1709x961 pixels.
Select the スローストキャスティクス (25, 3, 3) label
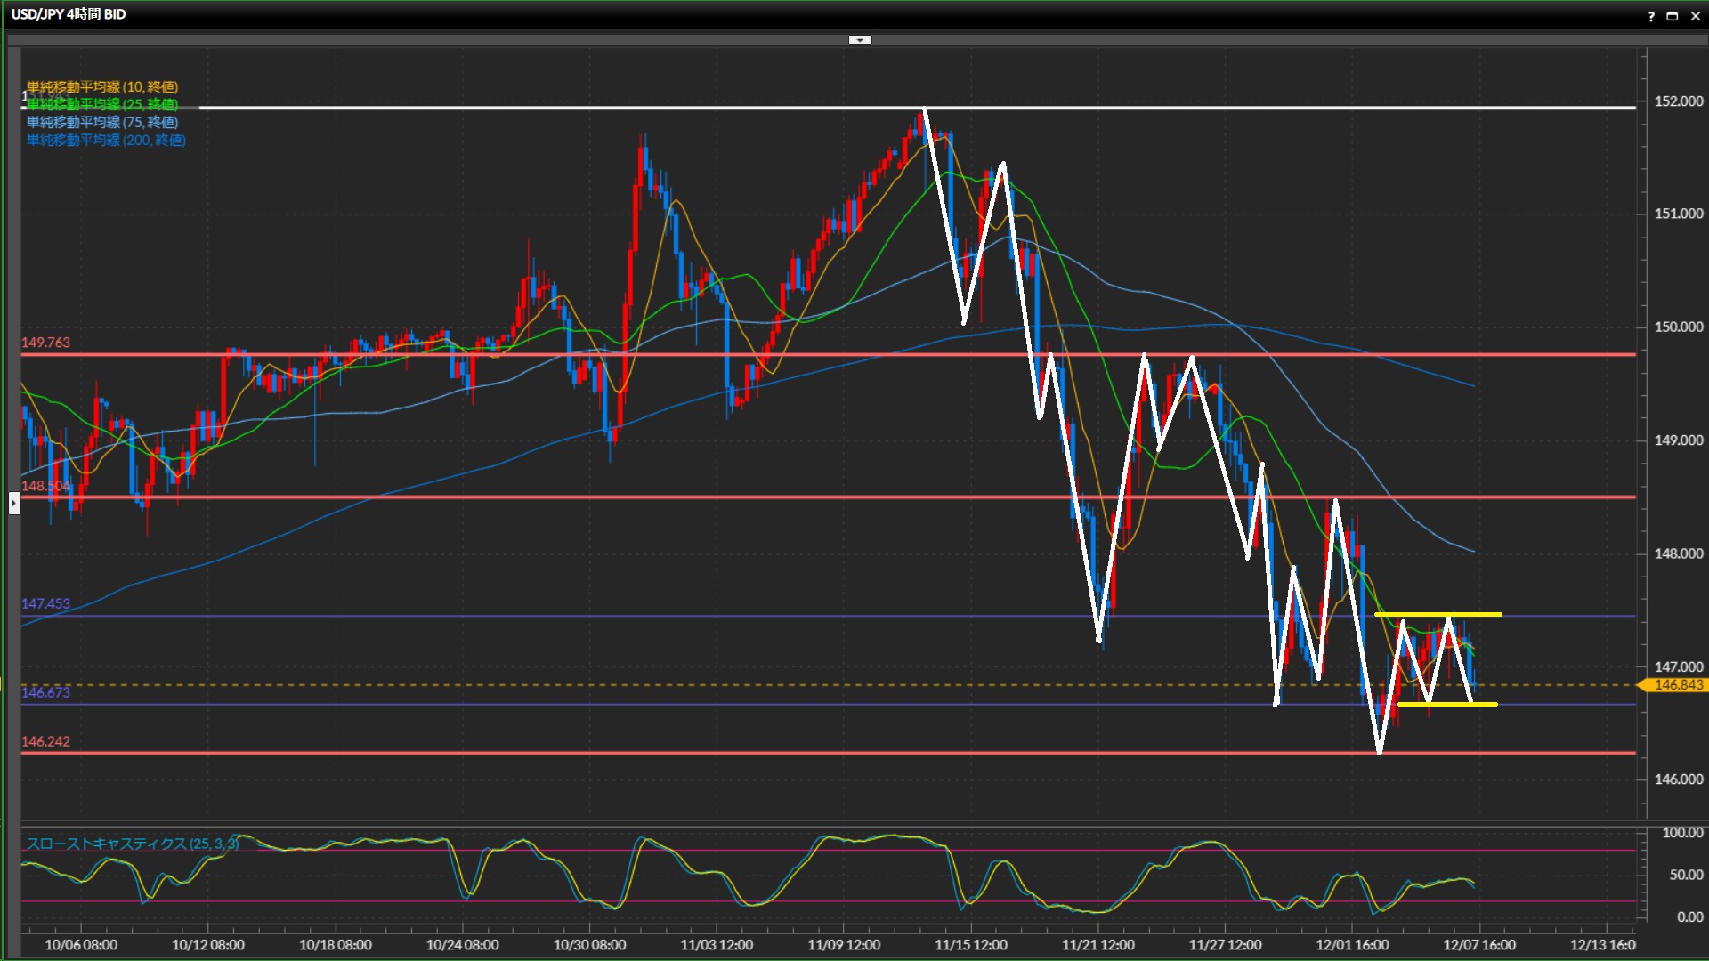(x=132, y=844)
